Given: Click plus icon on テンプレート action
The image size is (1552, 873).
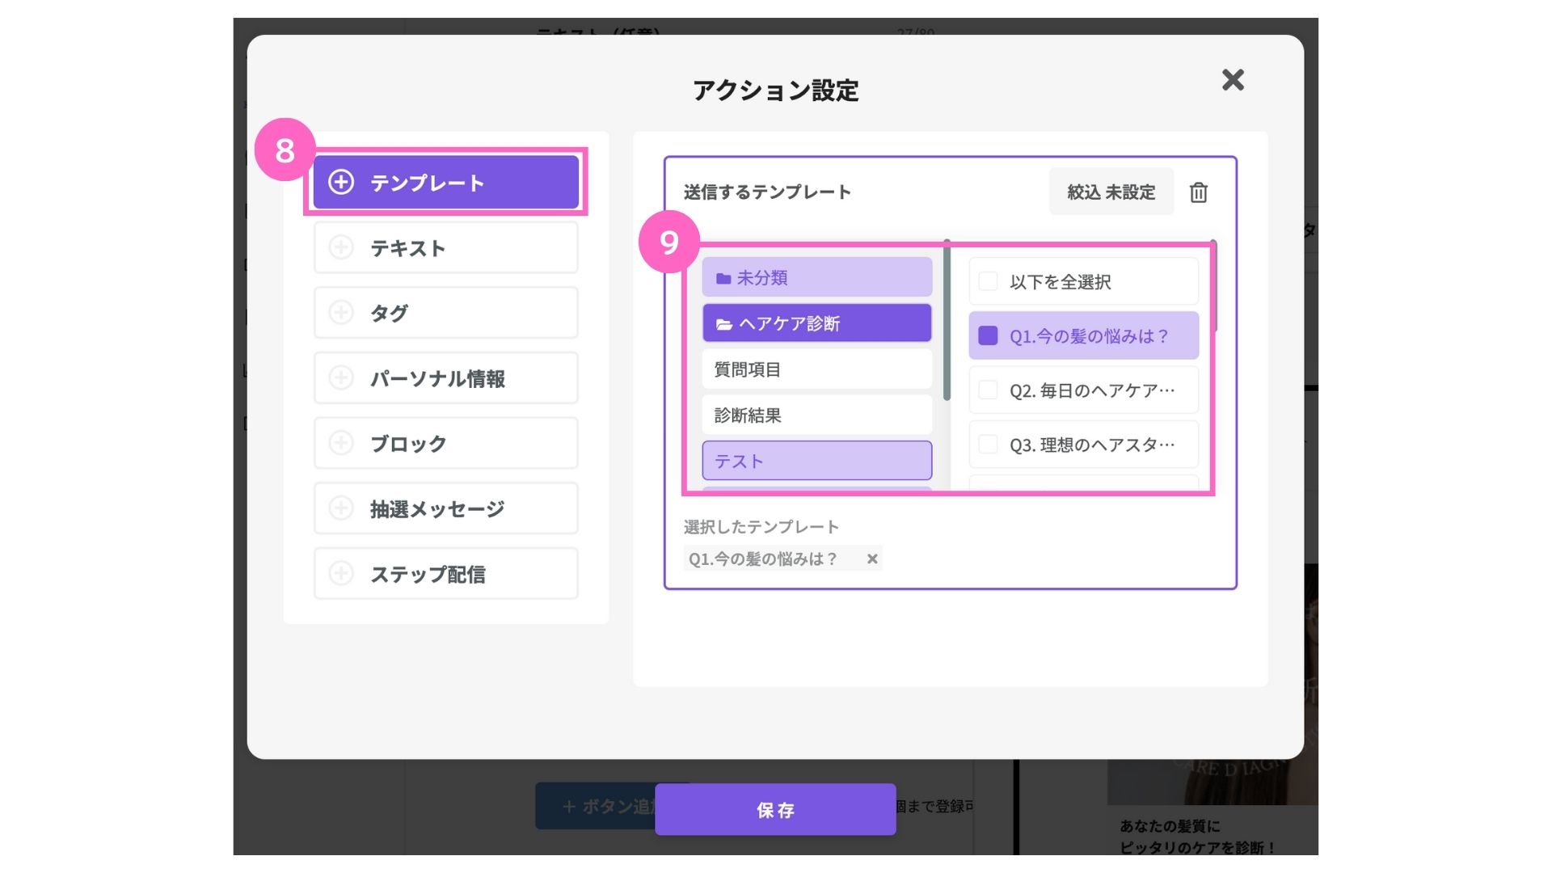Looking at the screenshot, I should pyautogui.click(x=341, y=182).
